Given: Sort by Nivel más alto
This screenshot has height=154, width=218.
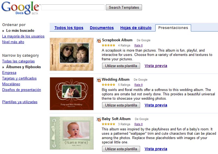Looking at the screenshot, I should [x=13, y=42].
